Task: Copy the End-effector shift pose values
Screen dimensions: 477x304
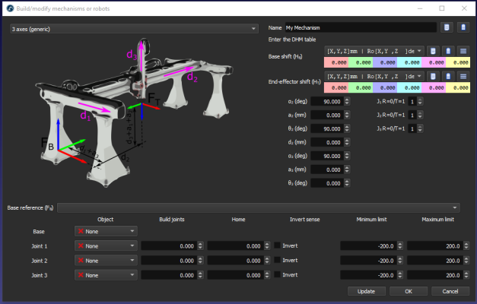Action: (433, 76)
